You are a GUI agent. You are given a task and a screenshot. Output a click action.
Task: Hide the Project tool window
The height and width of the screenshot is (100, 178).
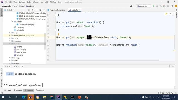click(44, 10)
